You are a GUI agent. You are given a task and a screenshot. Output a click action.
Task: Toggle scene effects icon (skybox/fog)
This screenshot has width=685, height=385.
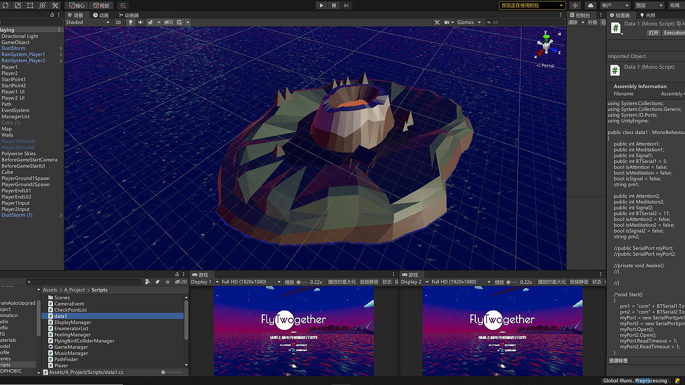pos(151,22)
